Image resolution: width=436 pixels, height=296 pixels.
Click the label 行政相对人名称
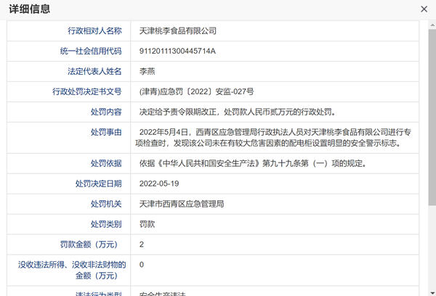click(94, 30)
